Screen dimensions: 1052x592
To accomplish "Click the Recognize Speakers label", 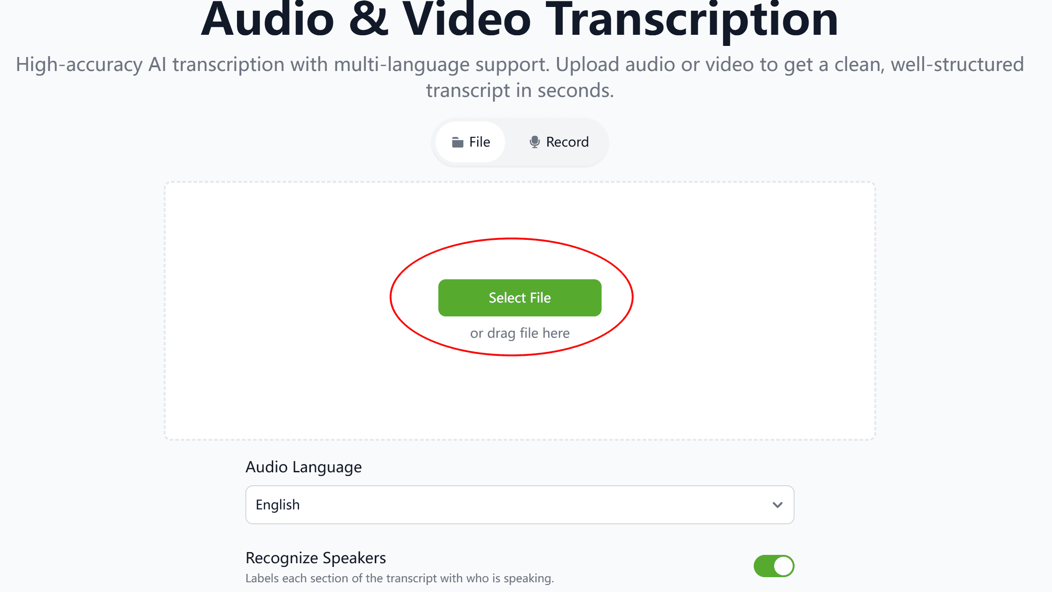I will point(315,558).
